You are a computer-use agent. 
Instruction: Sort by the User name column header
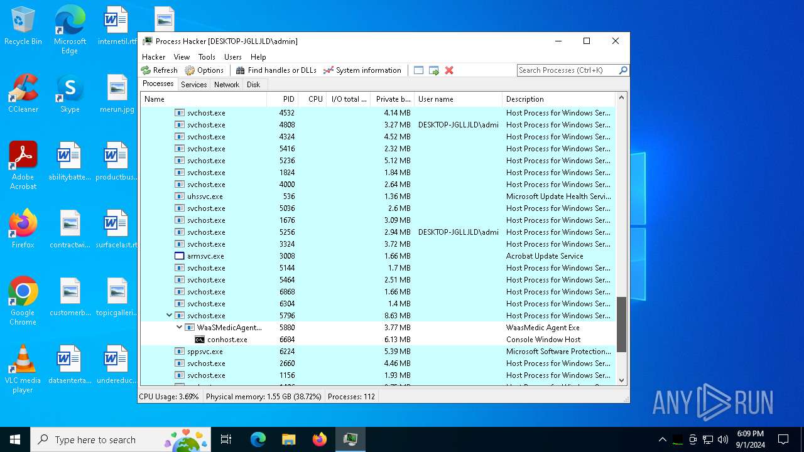pyautogui.click(x=458, y=99)
